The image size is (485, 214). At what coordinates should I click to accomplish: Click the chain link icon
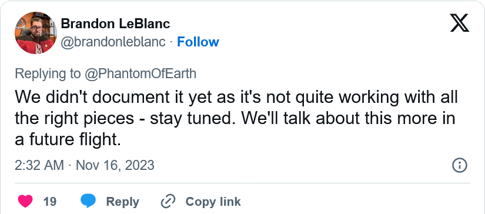click(x=168, y=202)
